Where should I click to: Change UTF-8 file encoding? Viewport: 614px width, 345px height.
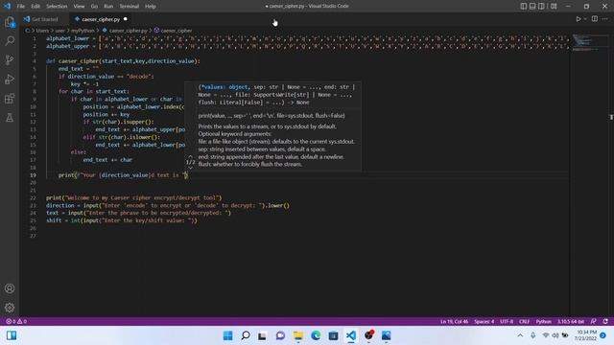(x=507, y=321)
